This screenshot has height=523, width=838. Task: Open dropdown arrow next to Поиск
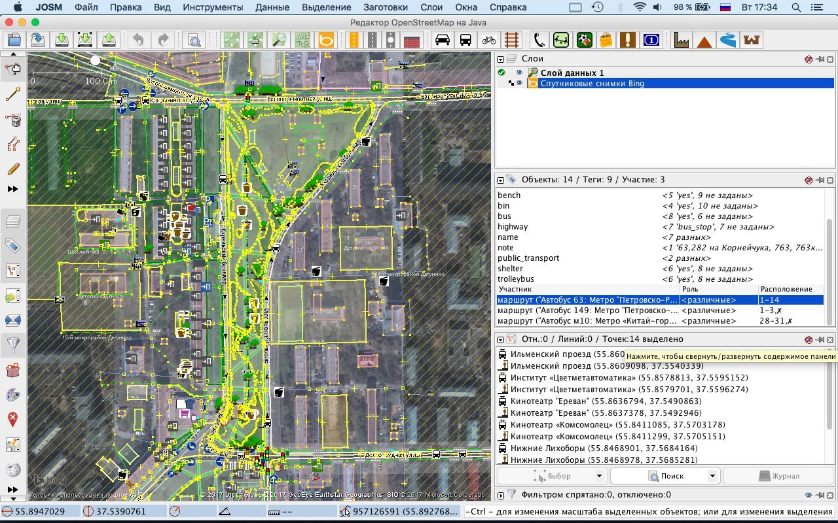[713, 476]
